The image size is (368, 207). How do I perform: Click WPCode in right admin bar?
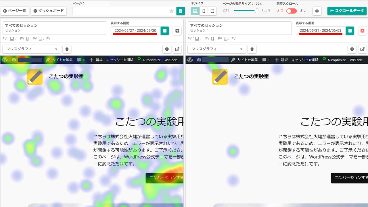click(356, 60)
